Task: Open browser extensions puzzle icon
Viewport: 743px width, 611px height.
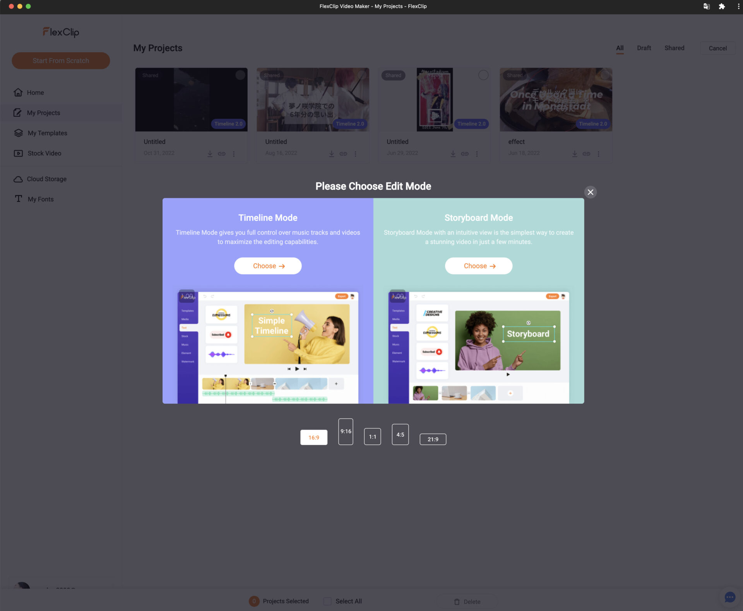Action: coord(722,6)
